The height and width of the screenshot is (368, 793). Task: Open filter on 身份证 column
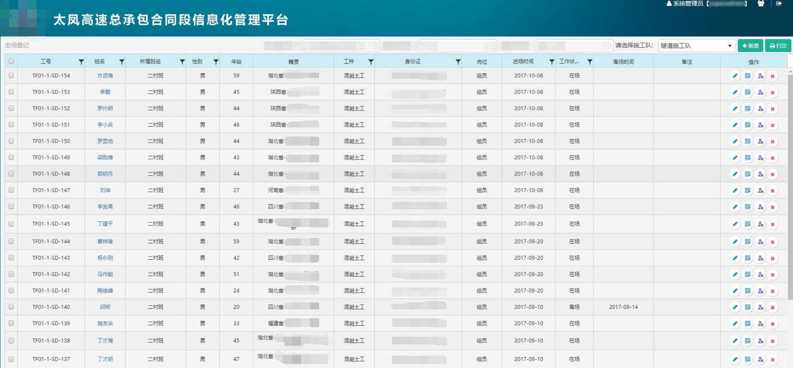458,62
